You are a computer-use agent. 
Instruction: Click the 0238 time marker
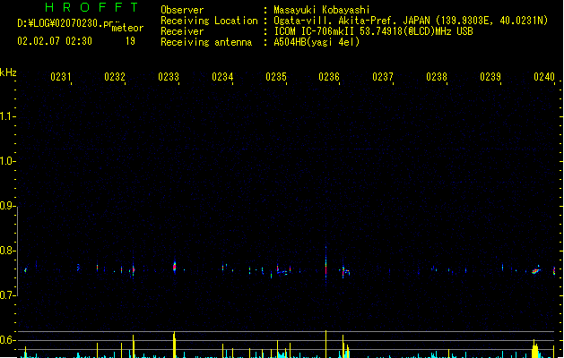click(x=437, y=77)
